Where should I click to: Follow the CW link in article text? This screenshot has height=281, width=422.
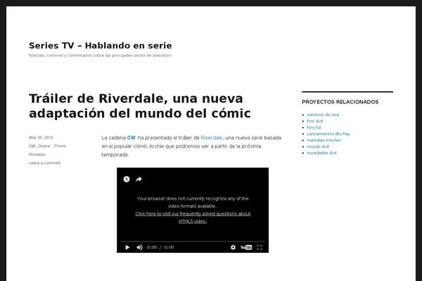(x=131, y=138)
